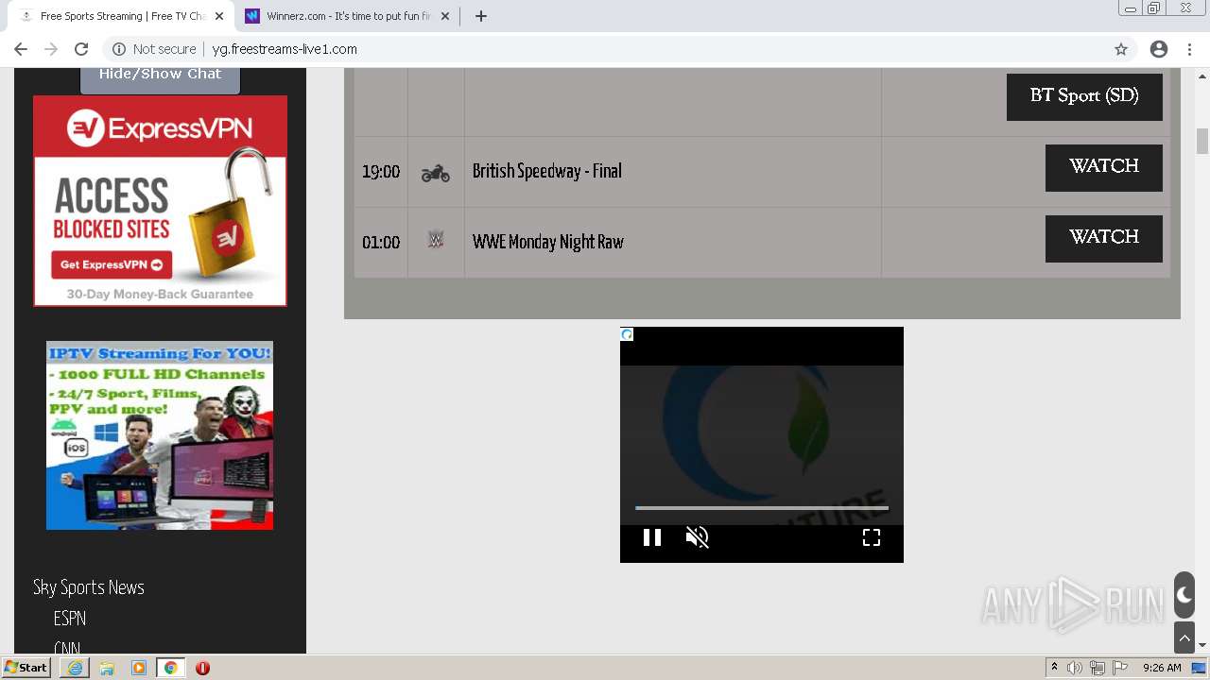The image size is (1210, 680).
Task: Click Get ExpressVPN button in ad
Action: [112, 264]
